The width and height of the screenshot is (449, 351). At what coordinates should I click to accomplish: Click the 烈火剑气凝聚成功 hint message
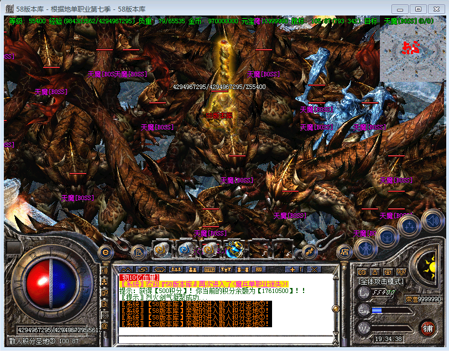[163, 297]
